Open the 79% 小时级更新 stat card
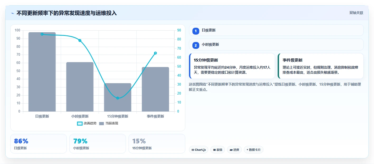The width and height of the screenshot is (374, 164). pos(98,144)
